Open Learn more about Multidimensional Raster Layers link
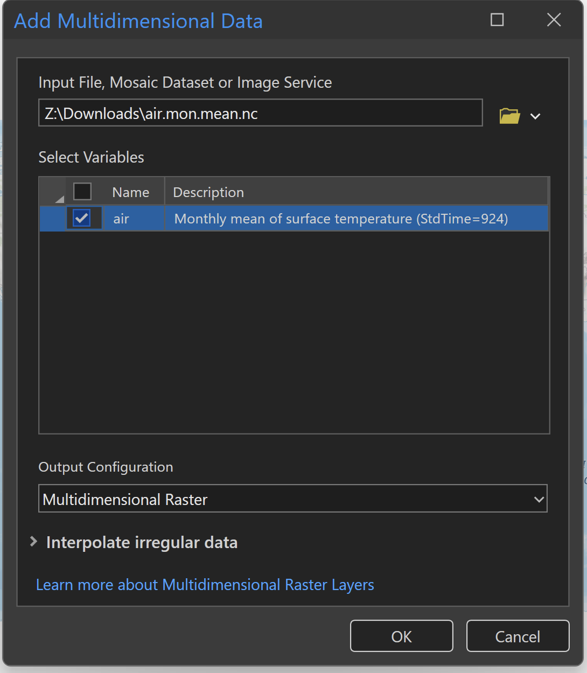The height and width of the screenshot is (673, 587). coord(205,585)
